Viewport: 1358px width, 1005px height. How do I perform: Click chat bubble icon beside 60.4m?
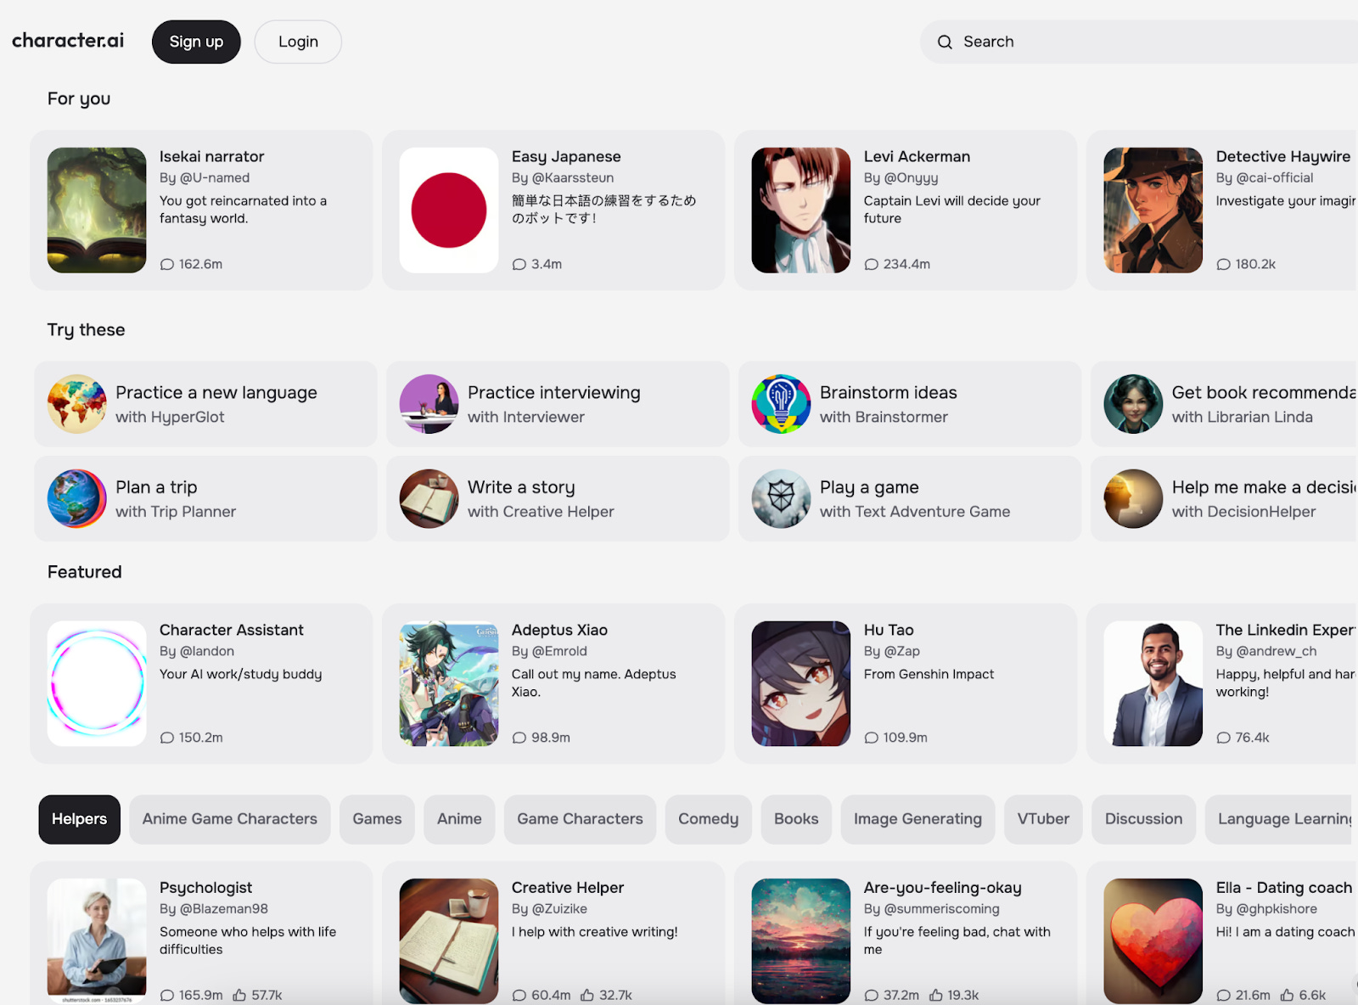(x=519, y=996)
